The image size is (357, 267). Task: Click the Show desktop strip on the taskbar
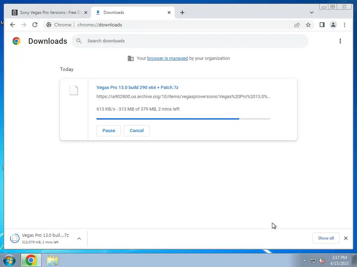(x=355, y=260)
